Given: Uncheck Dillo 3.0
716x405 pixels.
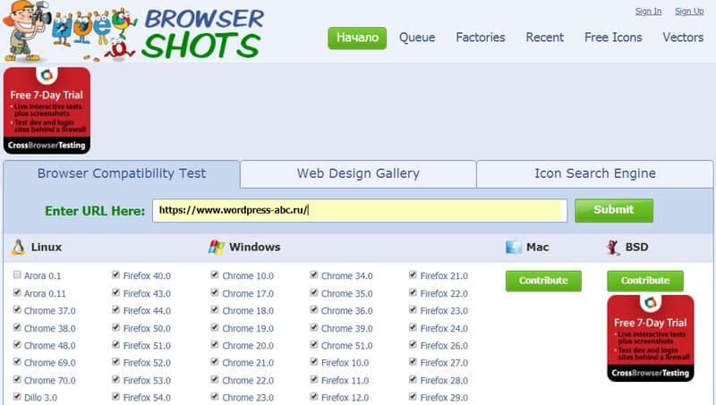Looking at the screenshot, I should pos(17,396).
